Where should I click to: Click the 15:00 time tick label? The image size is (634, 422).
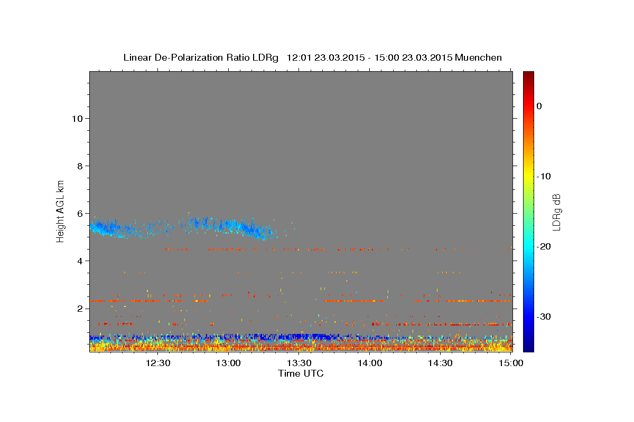click(x=511, y=363)
